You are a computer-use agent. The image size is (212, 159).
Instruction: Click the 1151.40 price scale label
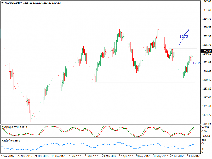click(207, 106)
